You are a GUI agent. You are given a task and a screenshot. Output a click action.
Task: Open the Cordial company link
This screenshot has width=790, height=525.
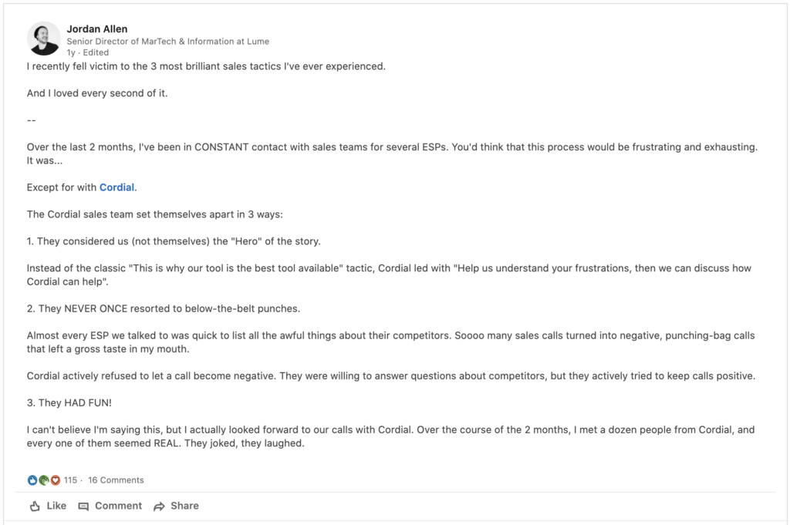pos(116,187)
